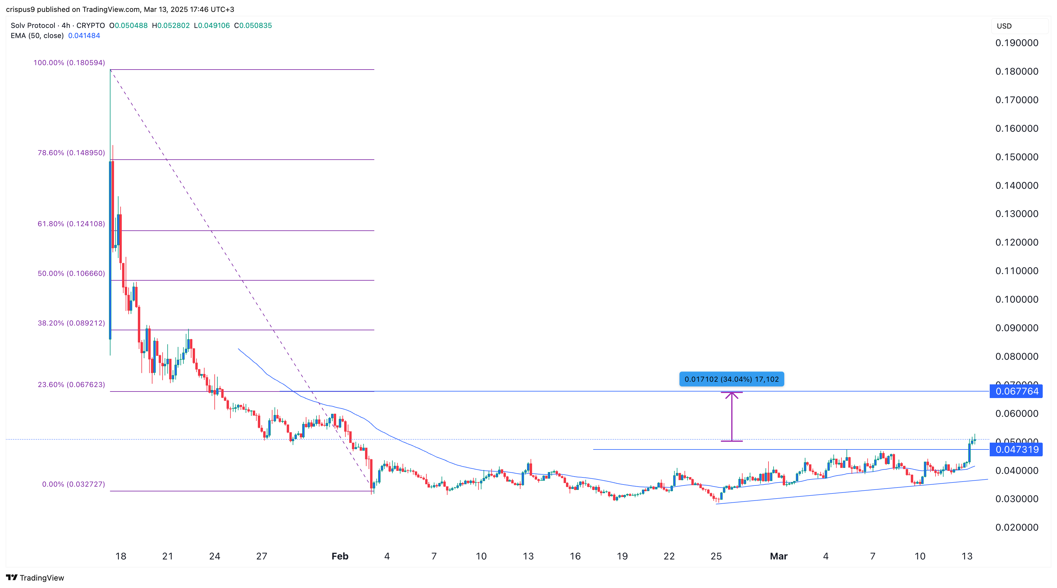
Task: Click the 0.047319 price label
Action: (1017, 449)
